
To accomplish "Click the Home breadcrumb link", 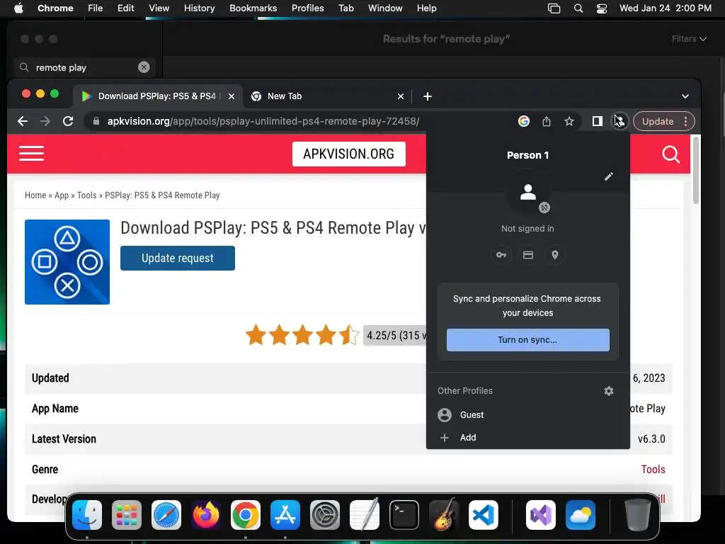I will coord(35,195).
